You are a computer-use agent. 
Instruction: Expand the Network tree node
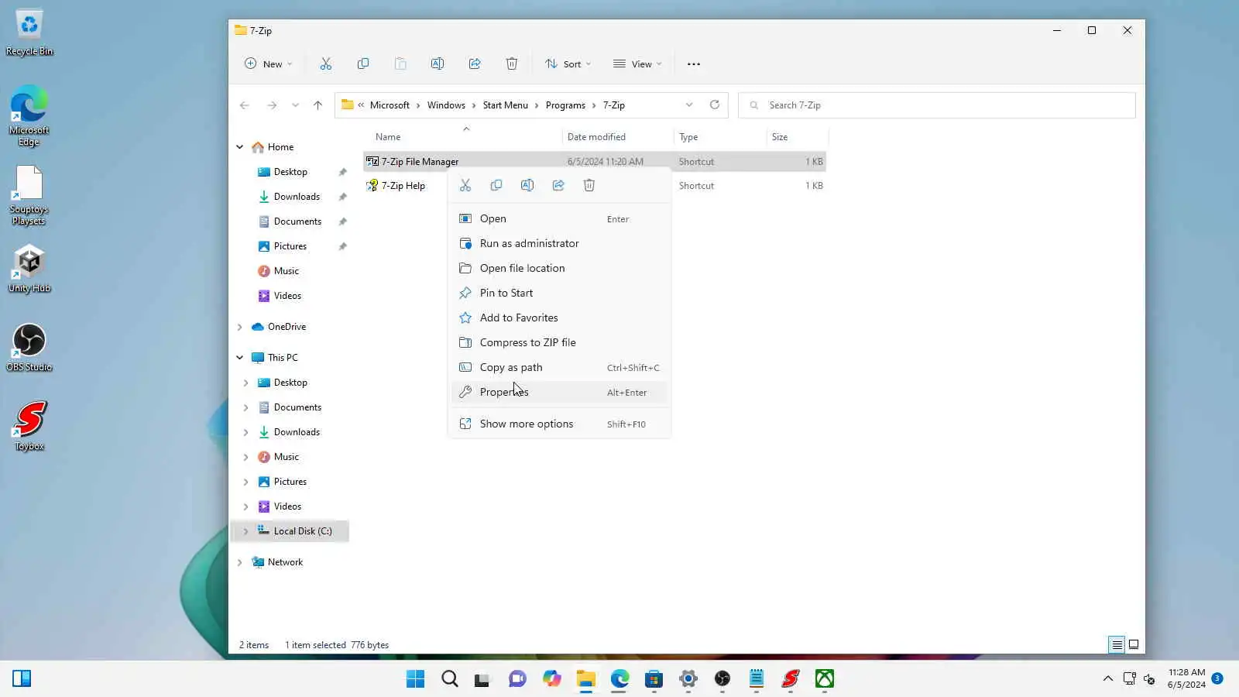pos(240,562)
